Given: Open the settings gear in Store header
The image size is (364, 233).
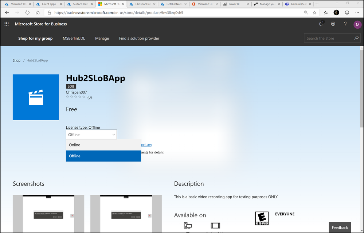Looking at the screenshot, I should (333, 24).
